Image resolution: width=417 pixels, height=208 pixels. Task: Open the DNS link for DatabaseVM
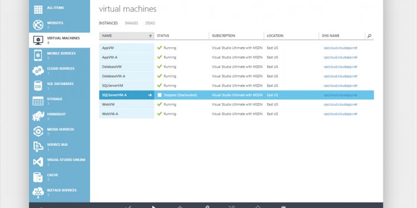(x=340, y=67)
